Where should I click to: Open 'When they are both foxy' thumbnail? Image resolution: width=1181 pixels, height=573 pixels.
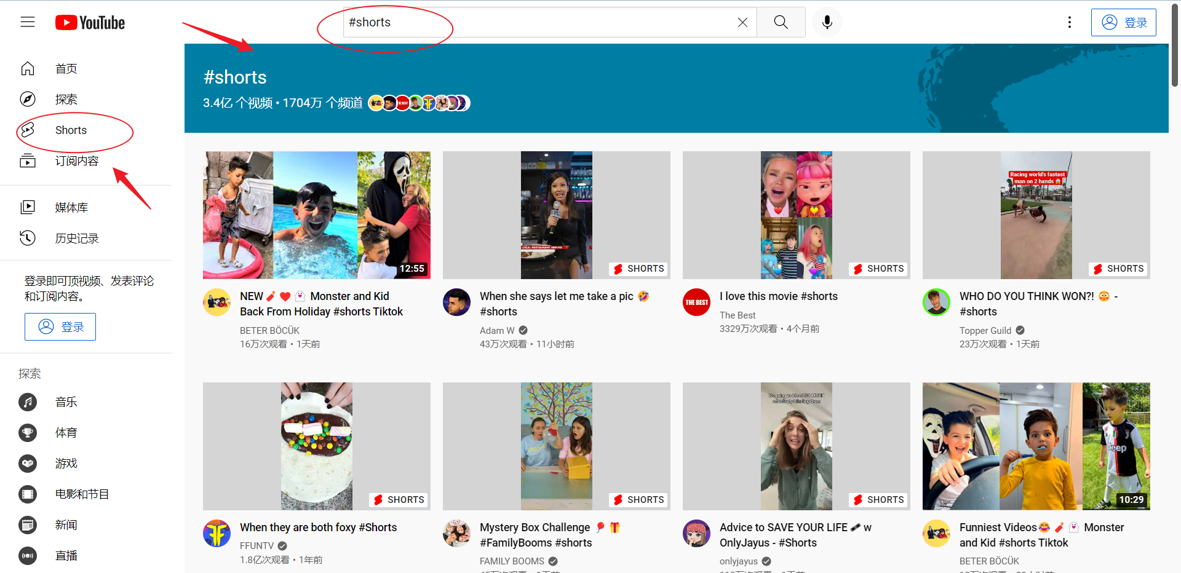point(317,446)
